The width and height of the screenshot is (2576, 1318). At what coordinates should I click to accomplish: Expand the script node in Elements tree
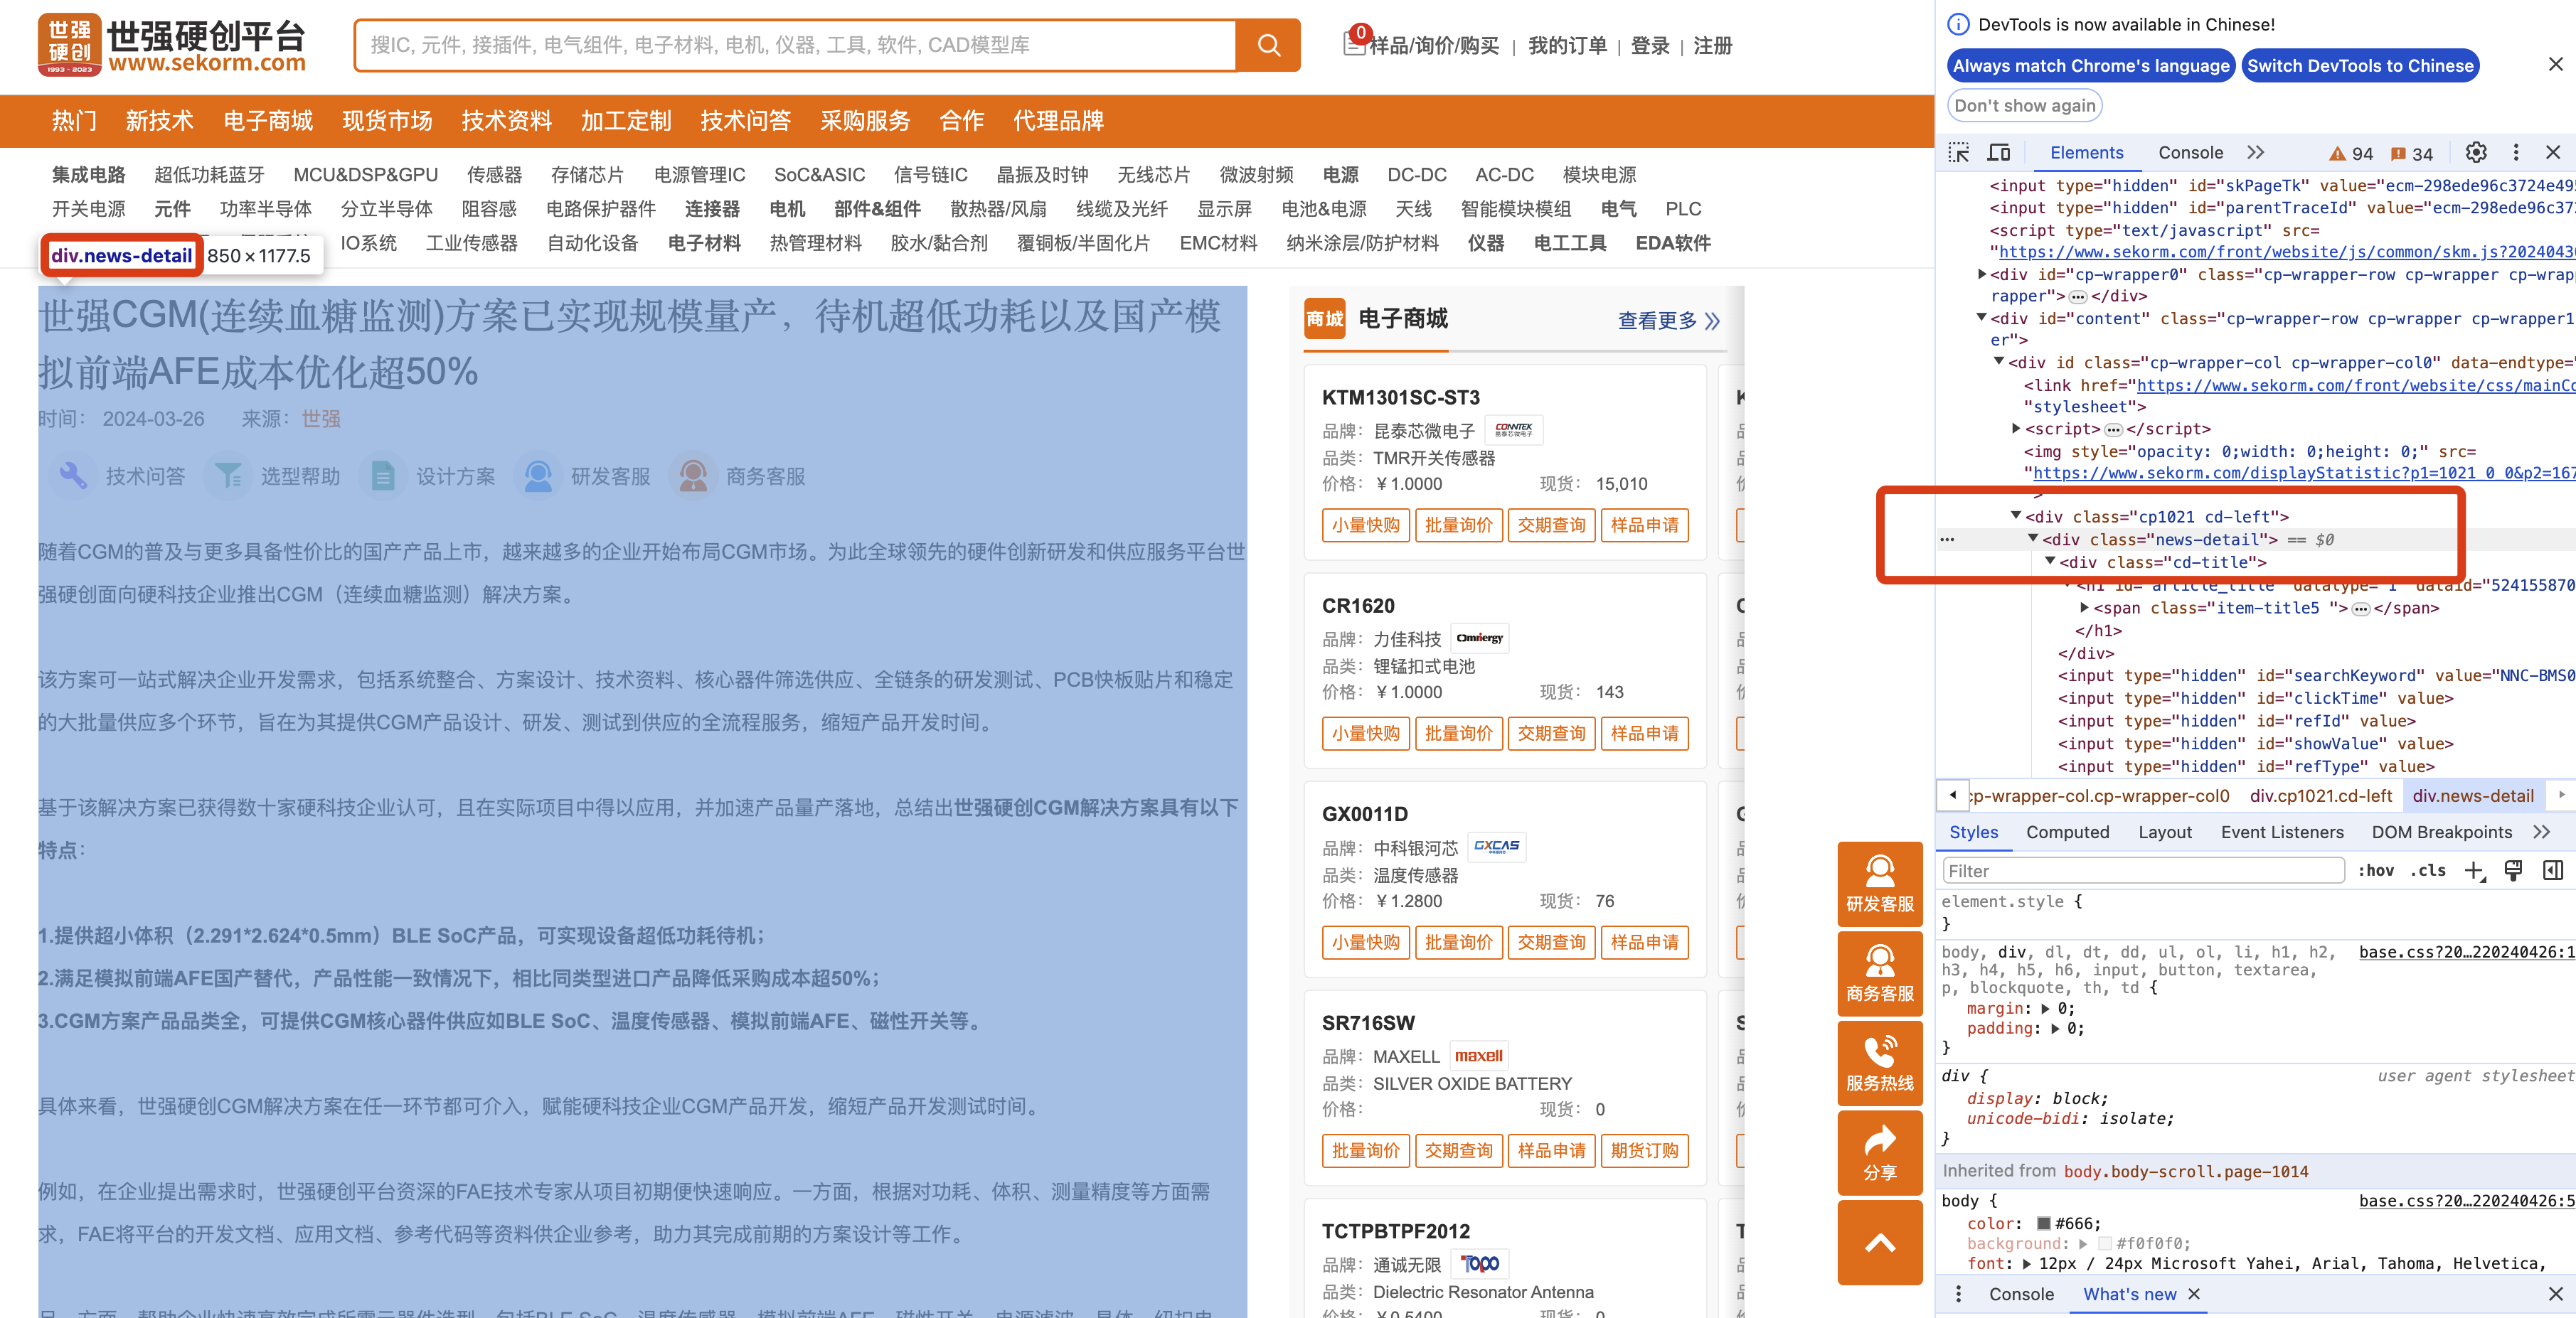[2017, 429]
